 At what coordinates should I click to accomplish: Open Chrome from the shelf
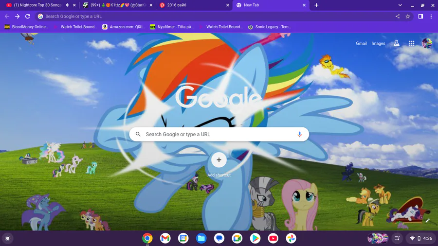pyautogui.click(x=147, y=238)
